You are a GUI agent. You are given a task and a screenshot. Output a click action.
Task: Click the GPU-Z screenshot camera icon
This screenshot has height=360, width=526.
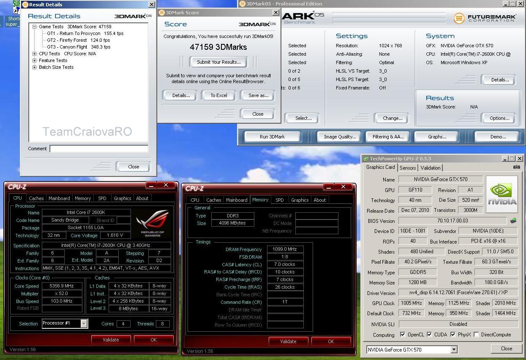[517, 167]
